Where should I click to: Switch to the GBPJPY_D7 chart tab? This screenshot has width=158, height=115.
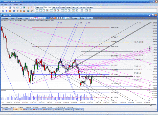(x=78, y=109)
